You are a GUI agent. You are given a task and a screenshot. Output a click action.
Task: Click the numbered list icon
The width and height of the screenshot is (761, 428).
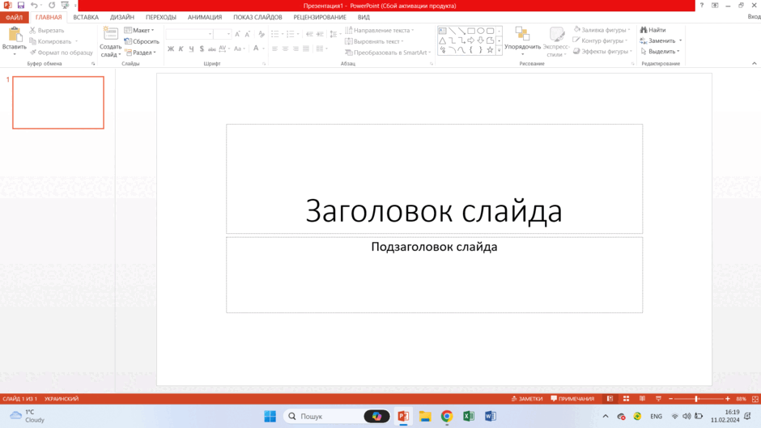click(290, 34)
